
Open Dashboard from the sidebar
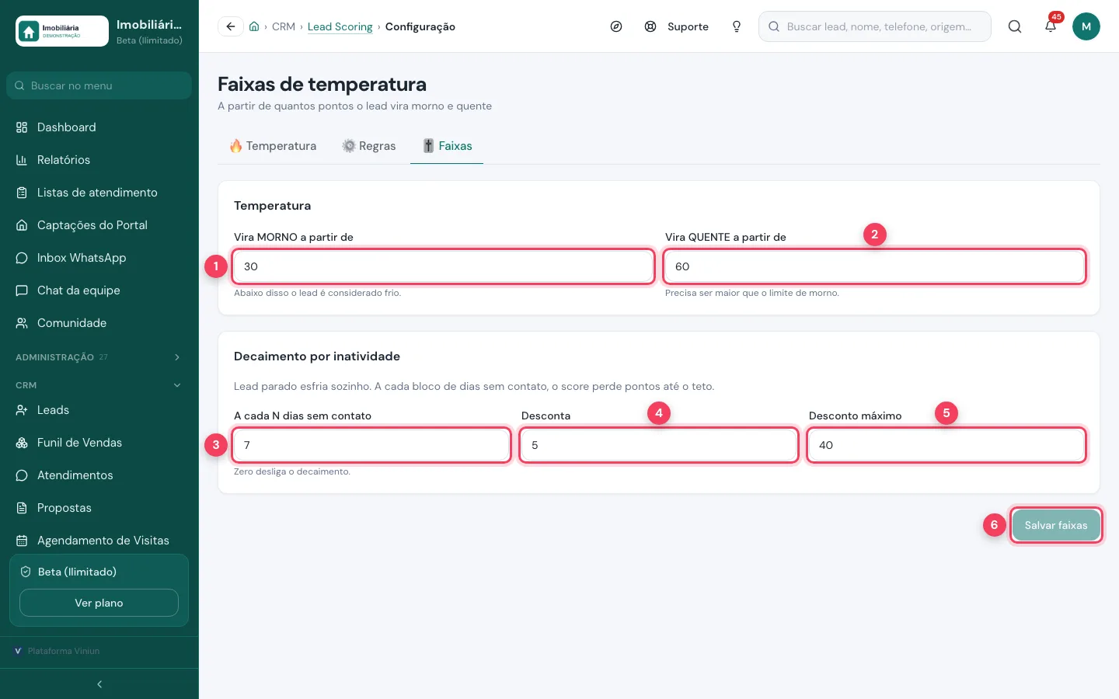pyautogui.click(x=99, y=127)
